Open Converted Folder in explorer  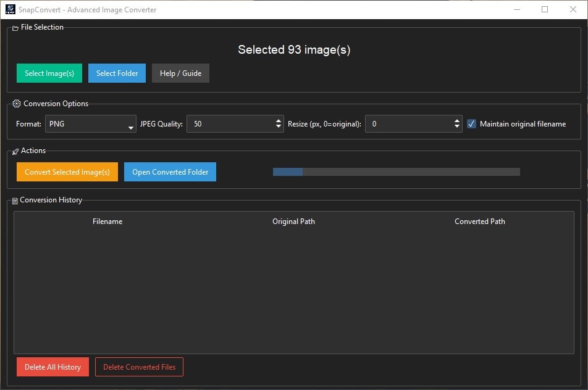click(170, 172)
